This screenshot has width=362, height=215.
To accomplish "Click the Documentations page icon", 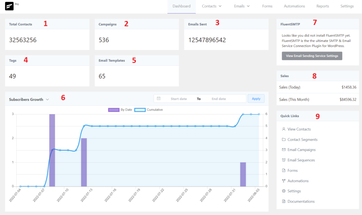I will (284, 201).
